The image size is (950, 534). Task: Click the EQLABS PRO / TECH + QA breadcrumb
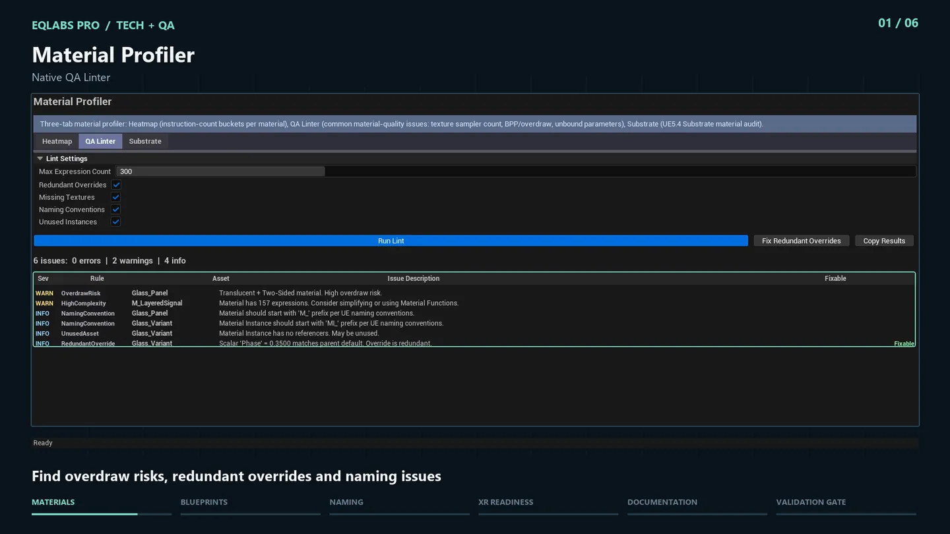[103, 25]
